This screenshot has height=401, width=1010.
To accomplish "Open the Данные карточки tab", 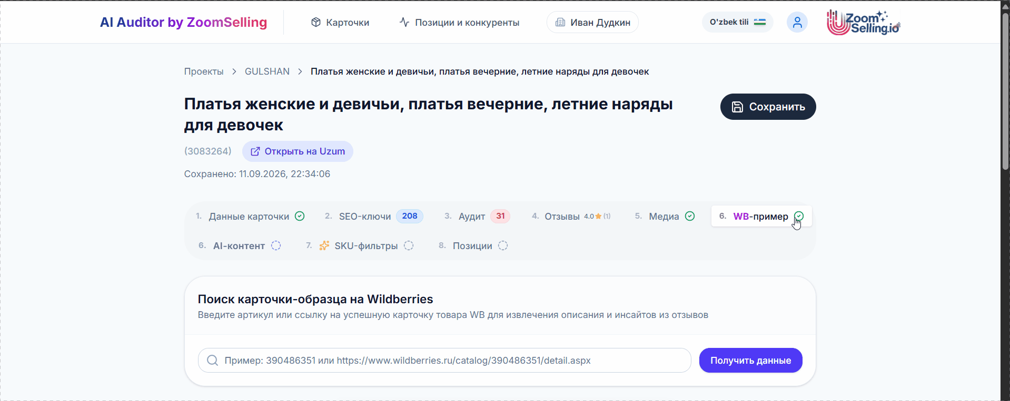I will (250, 216).
